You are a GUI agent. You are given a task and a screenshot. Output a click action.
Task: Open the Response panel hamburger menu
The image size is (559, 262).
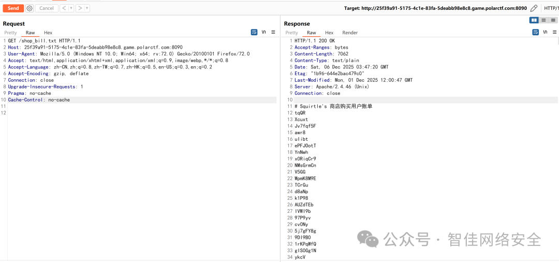[x=555, y=32]
